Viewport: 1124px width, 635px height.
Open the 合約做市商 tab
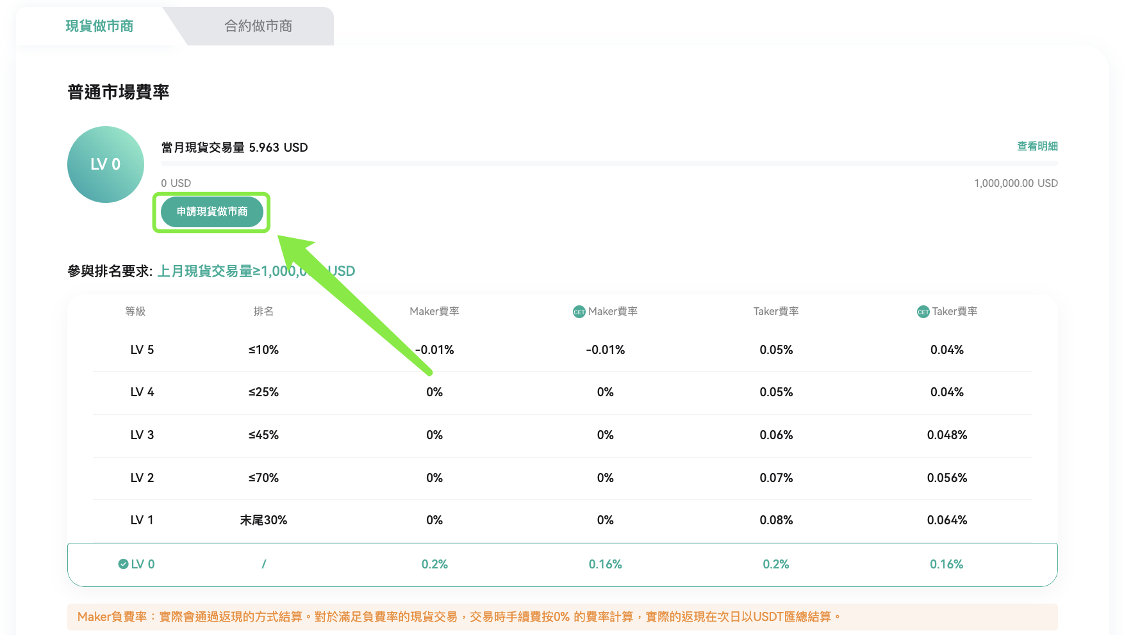pos(258,26)
